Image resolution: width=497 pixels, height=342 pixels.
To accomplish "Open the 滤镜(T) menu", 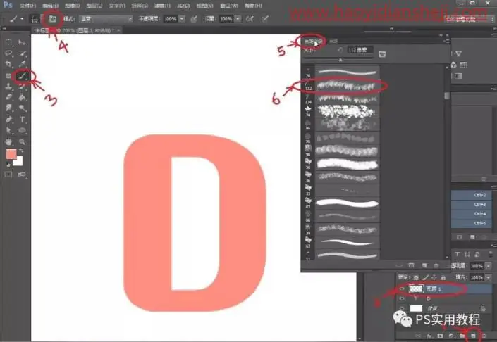I will [x=162, y=6].
